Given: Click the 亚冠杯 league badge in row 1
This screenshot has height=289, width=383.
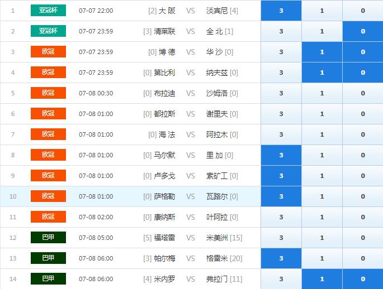Looking at the screenshot, I should (x=48, y=11).
